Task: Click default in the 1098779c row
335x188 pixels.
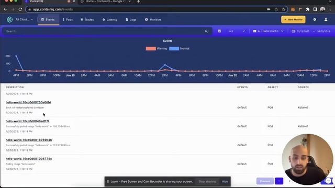Action: point(242,164)
